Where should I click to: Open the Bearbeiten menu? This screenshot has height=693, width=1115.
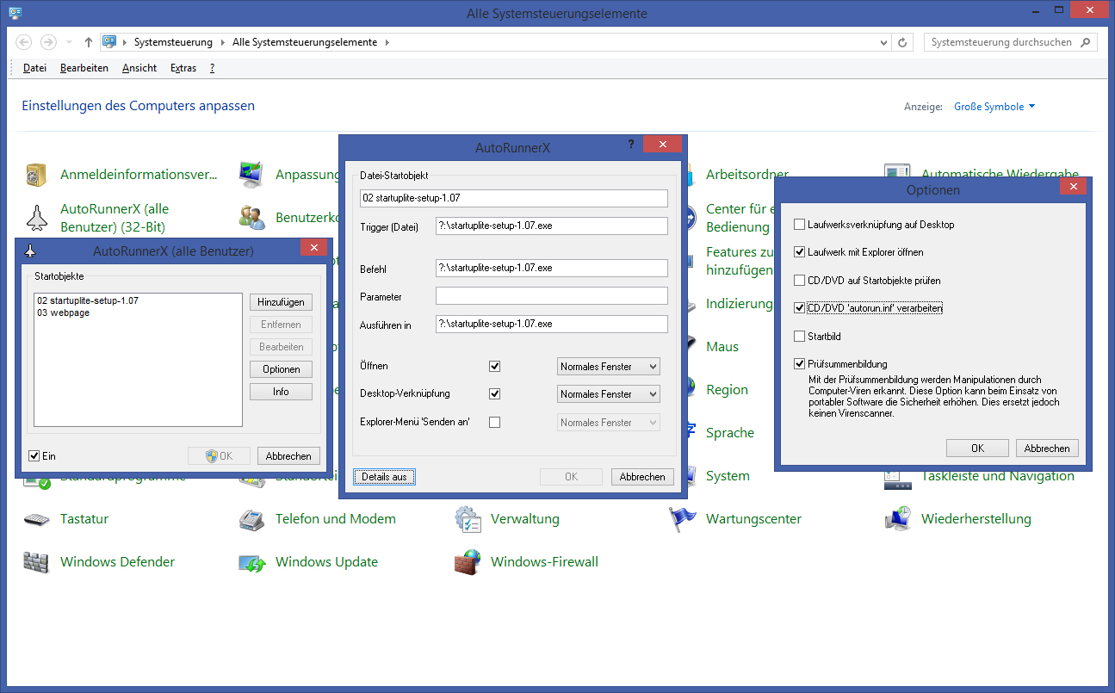[84, 68]
